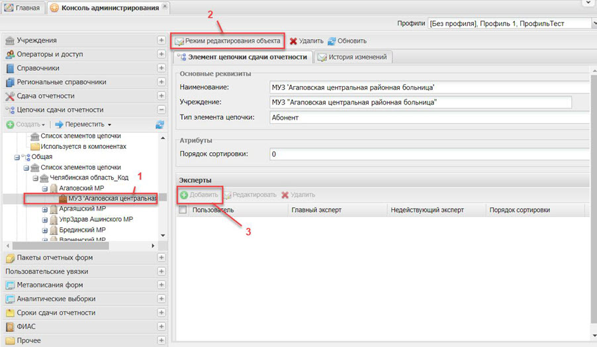Image resolution: width=597 pixels, height=347 pixels.
Task: Click the ФИАС section icon
Action: click(x=10, y=326)
